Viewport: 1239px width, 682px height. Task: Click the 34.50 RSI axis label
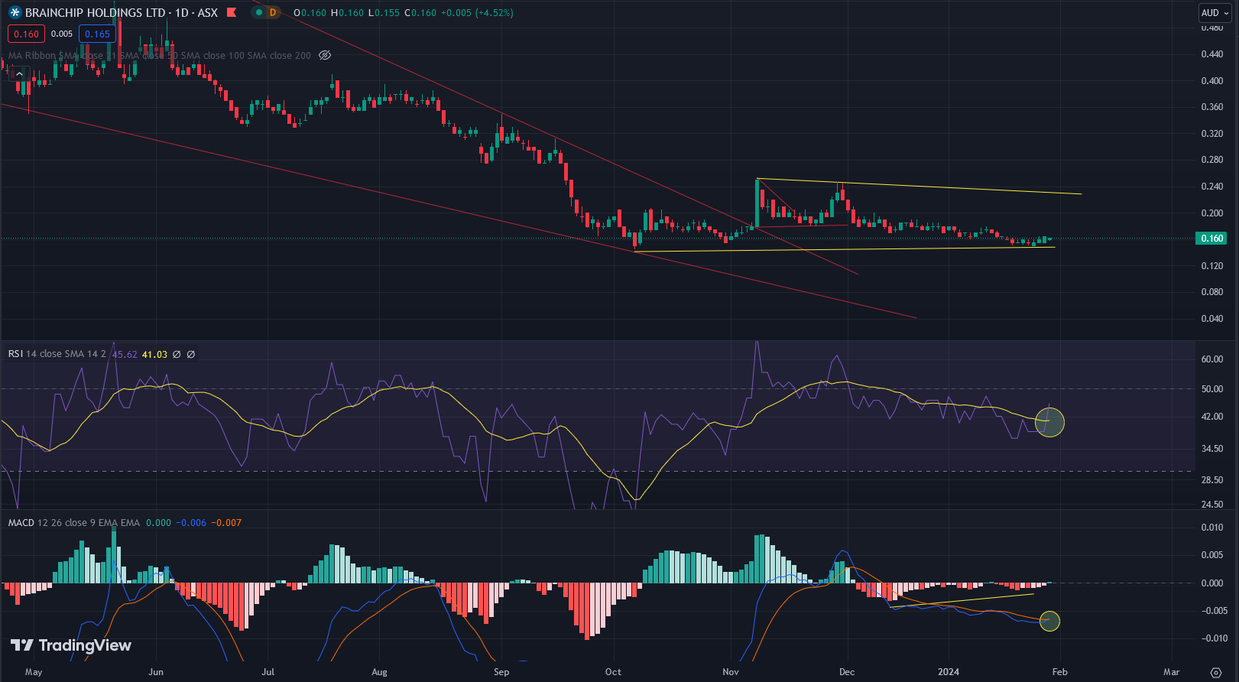click(x=1212, y=449)
